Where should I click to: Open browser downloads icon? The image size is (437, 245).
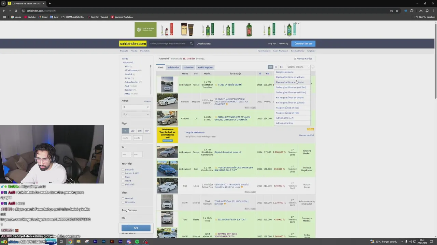(x=421, y=11)
